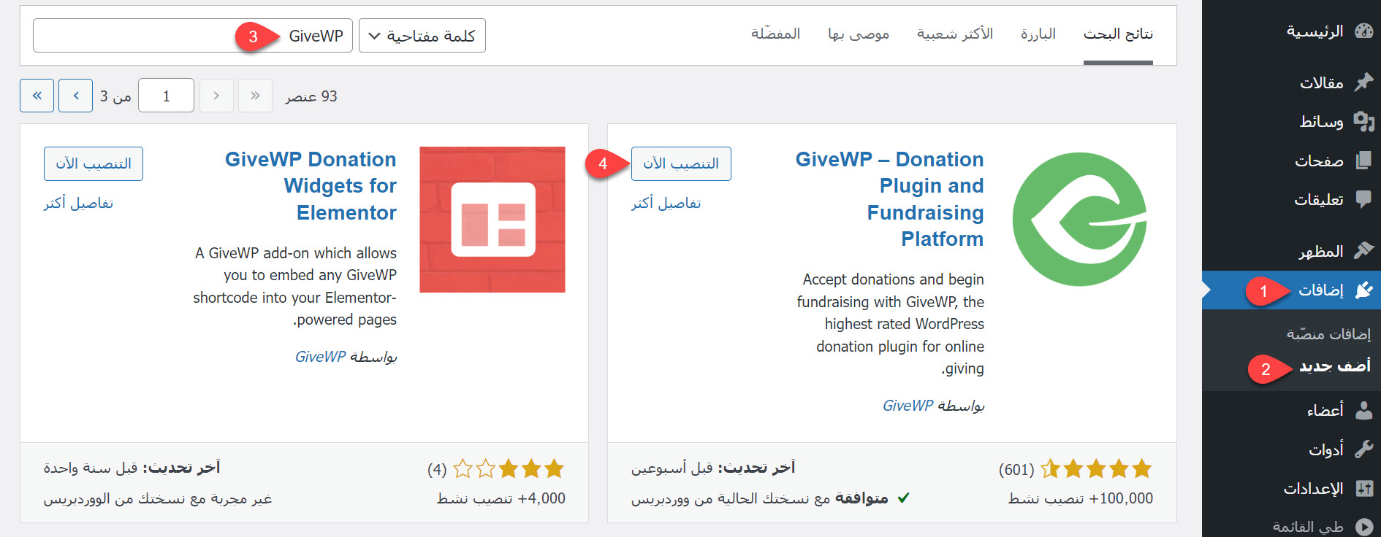Image resolution: width=1381 pixels, height=537 pixels.
Task: Click the آخر تحديث: قبل أسبوعين text
Action: [x=713, y=468]
